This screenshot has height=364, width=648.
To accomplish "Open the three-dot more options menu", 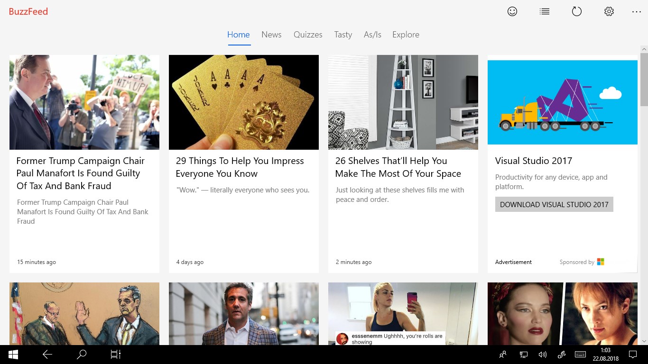I will click(637, 11).
